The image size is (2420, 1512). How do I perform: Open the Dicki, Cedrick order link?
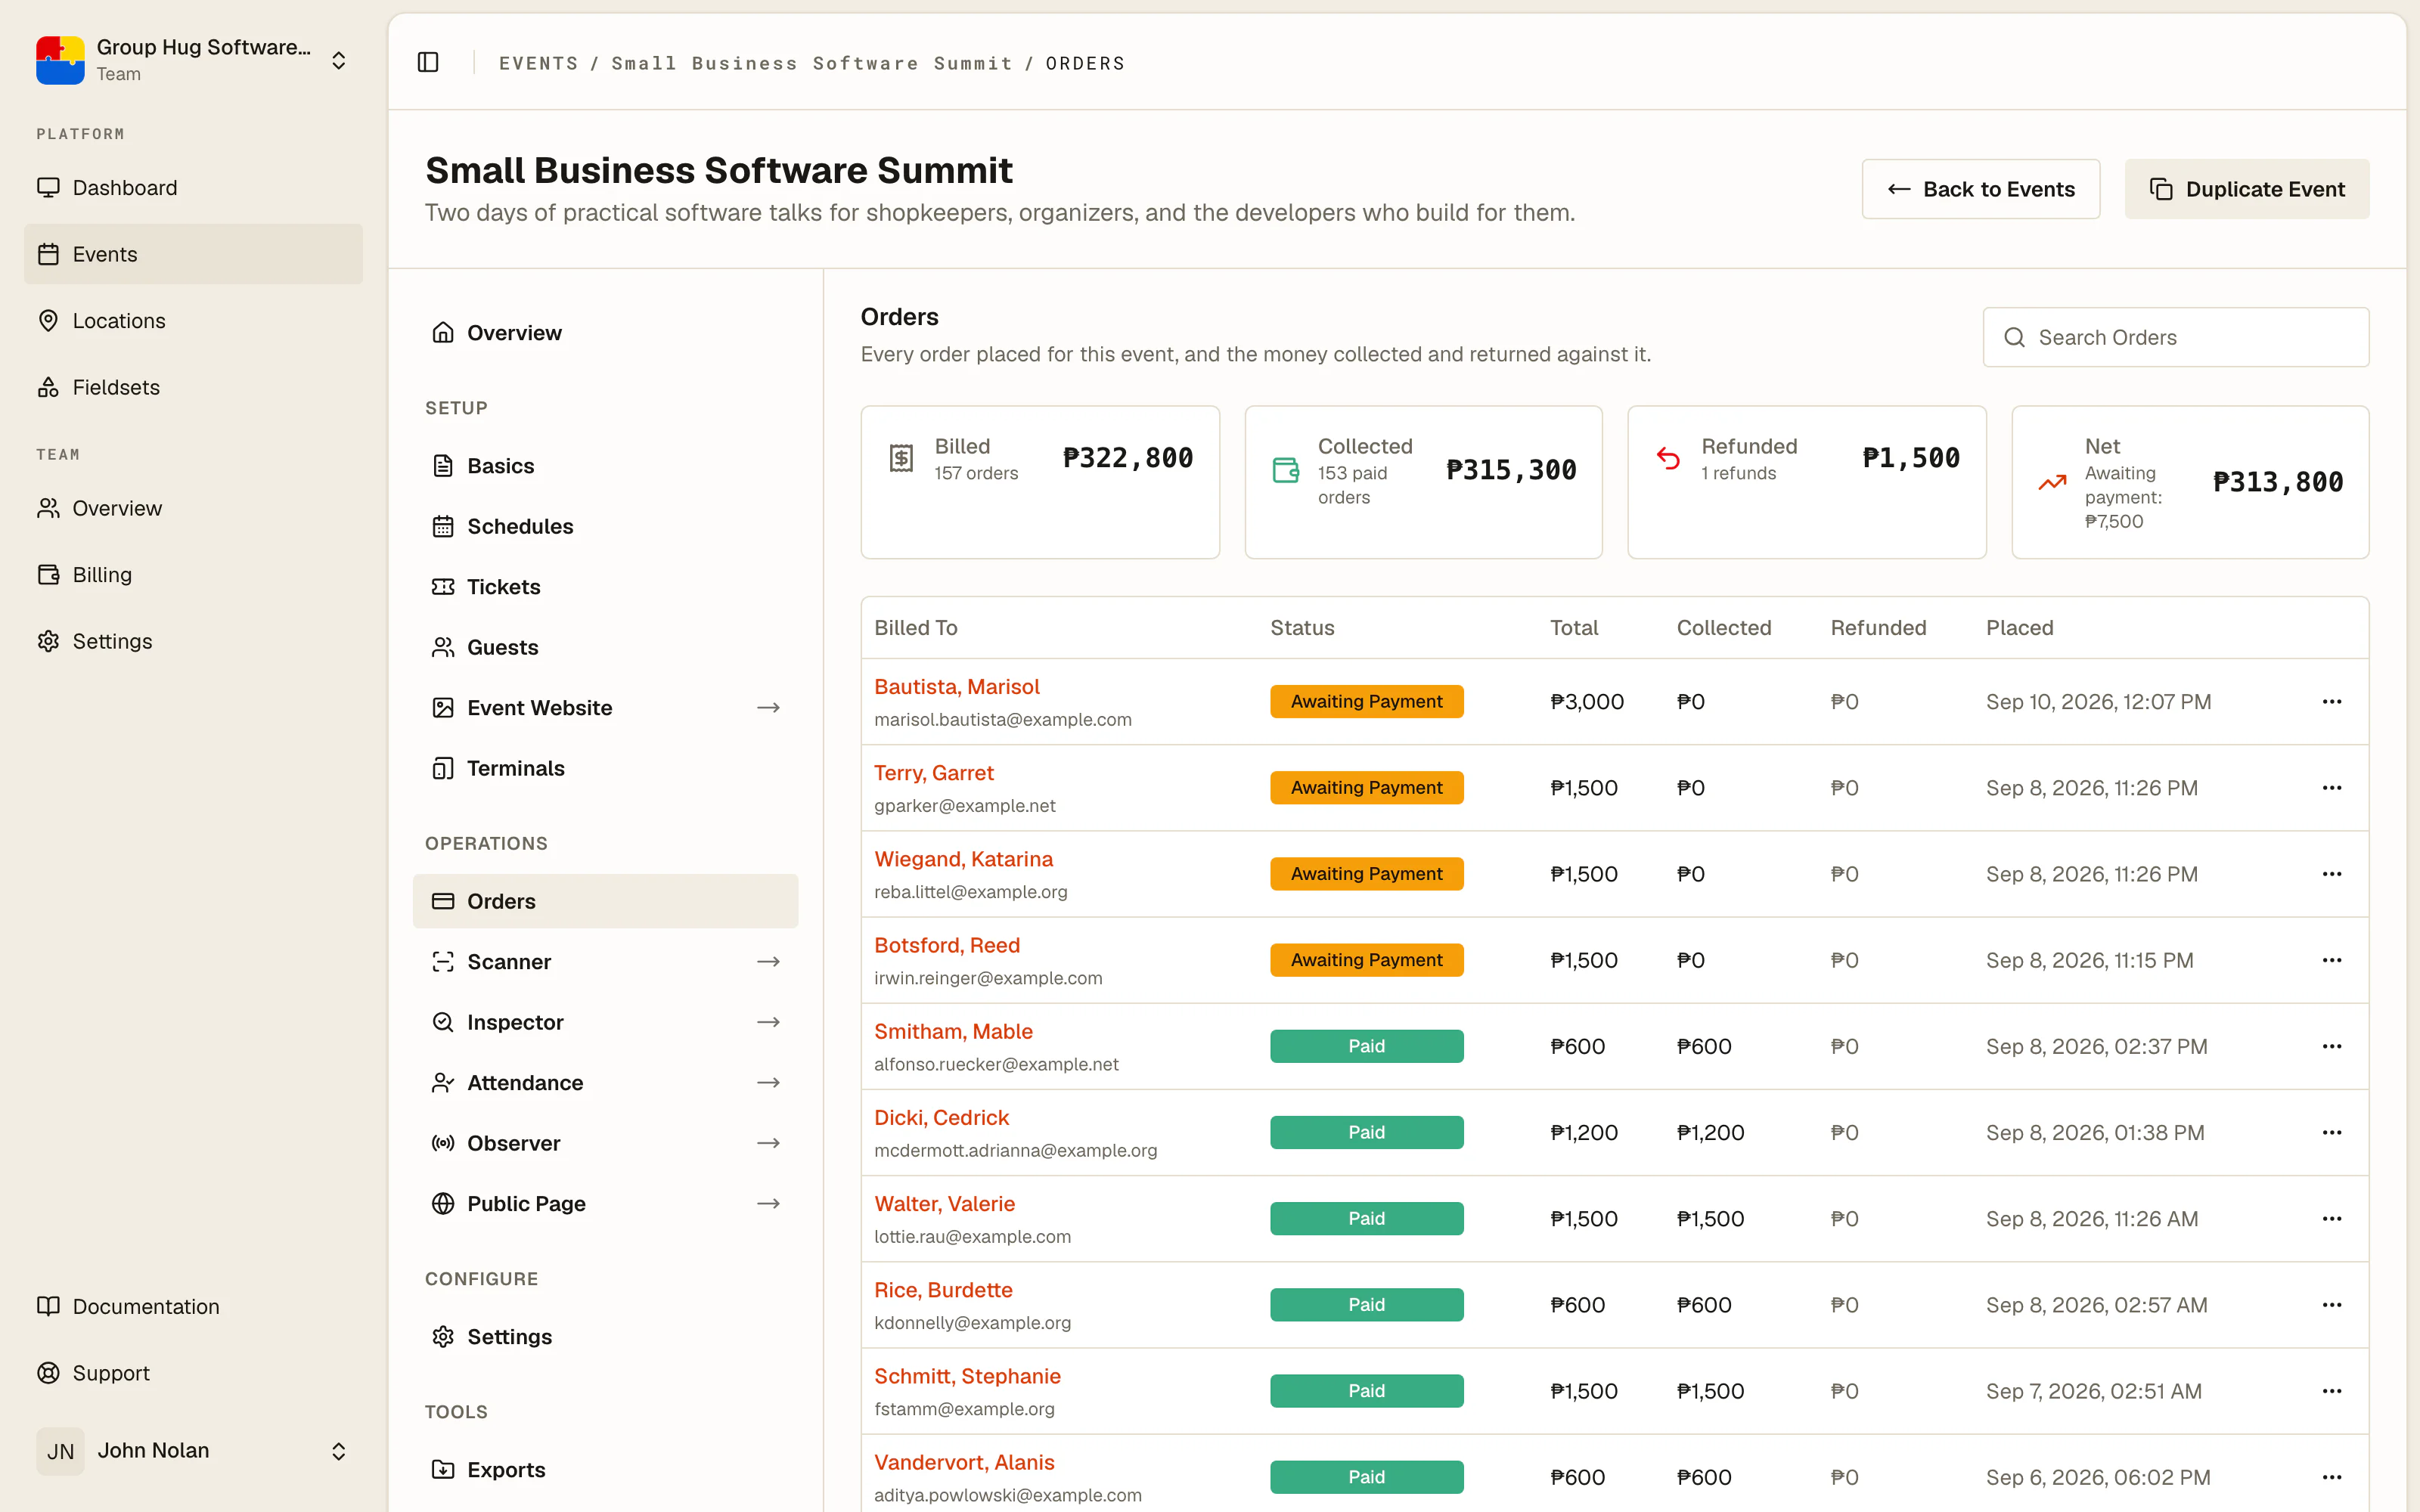(x=941, y=1117)
